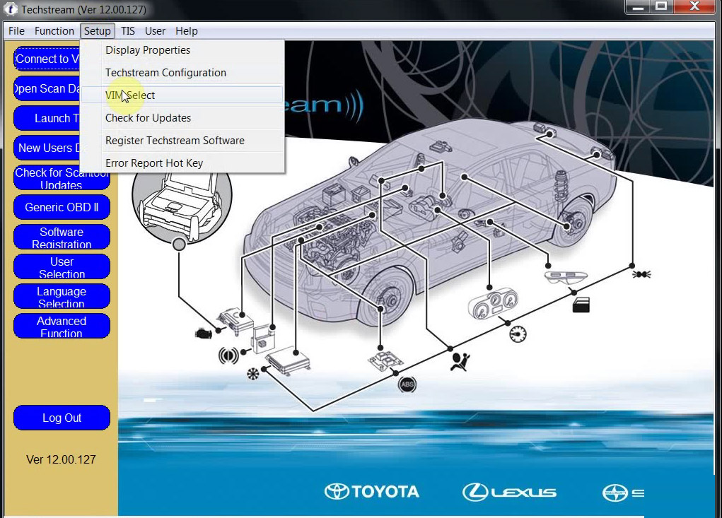
Task: Click the Language Selection button
Action: click(x=62, y=297)
